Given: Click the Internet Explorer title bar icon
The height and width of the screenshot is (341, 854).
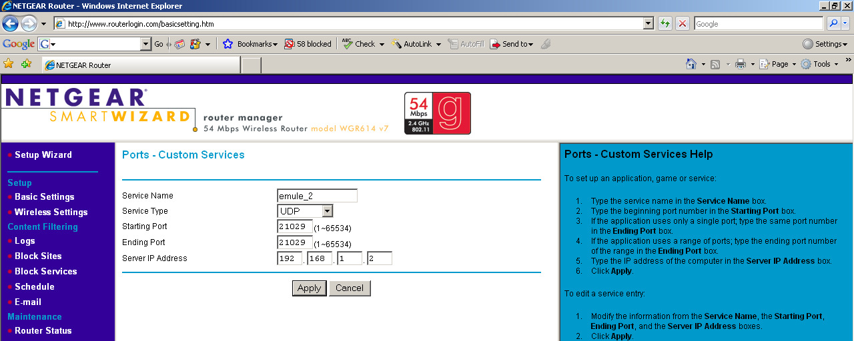Looking at the screenshot, I should point(7,6).
